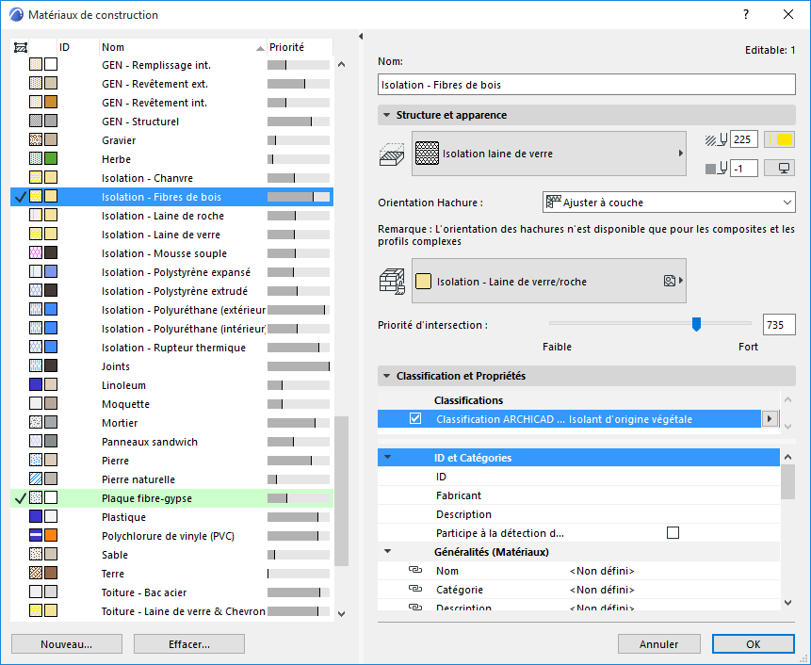The height and width of the screenshot is (665, 811).
Task: Select Isolation - Chanvre in the material list
Action: pos(171,178)
